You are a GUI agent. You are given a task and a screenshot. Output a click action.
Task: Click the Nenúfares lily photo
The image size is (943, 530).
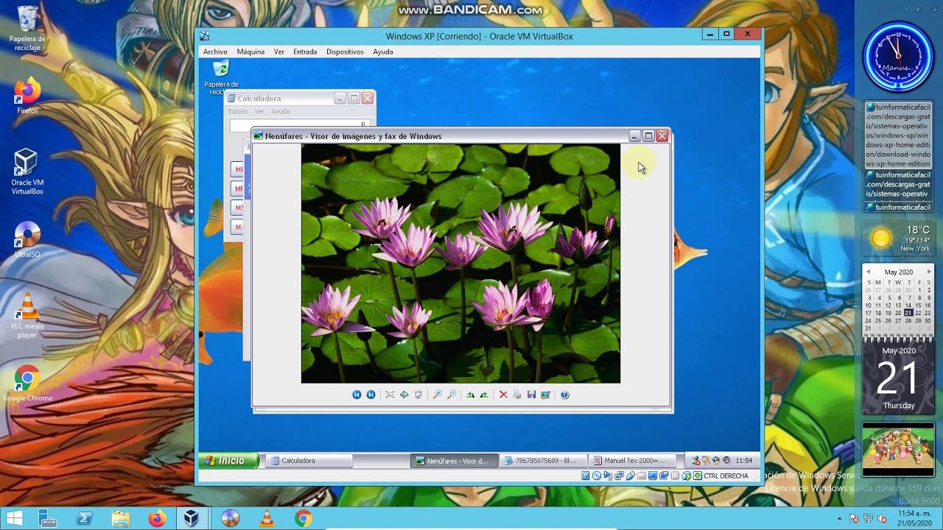[x=460, y=264]
